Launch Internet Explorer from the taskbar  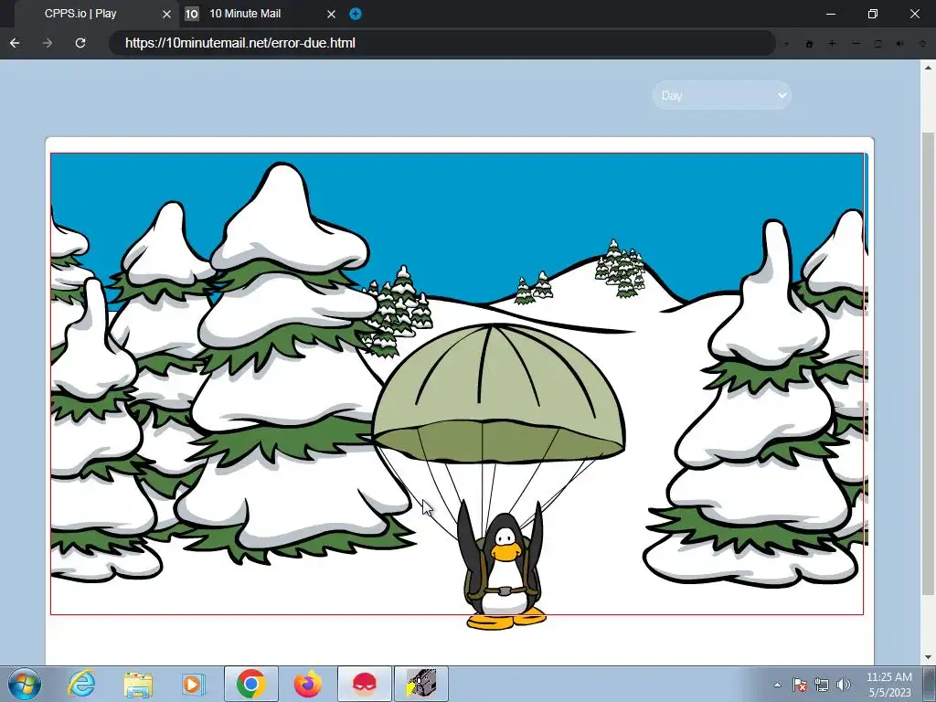[x=81, y=684]
